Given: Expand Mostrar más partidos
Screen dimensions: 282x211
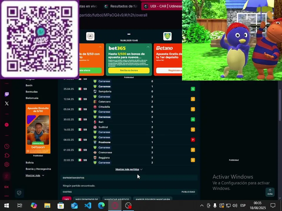Looking at the screenshot, I should coord(129,169).
